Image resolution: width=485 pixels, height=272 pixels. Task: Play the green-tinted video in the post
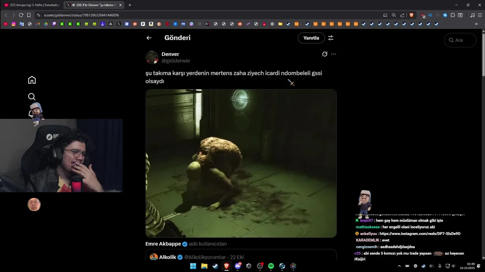241,163
